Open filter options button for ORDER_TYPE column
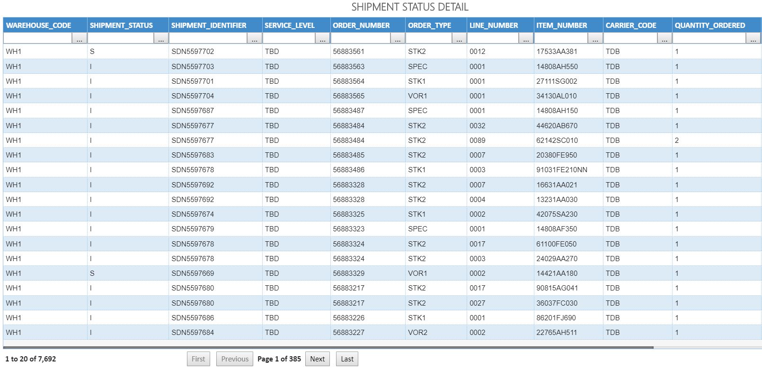762x378 pixels. click(x=459, y=39)
